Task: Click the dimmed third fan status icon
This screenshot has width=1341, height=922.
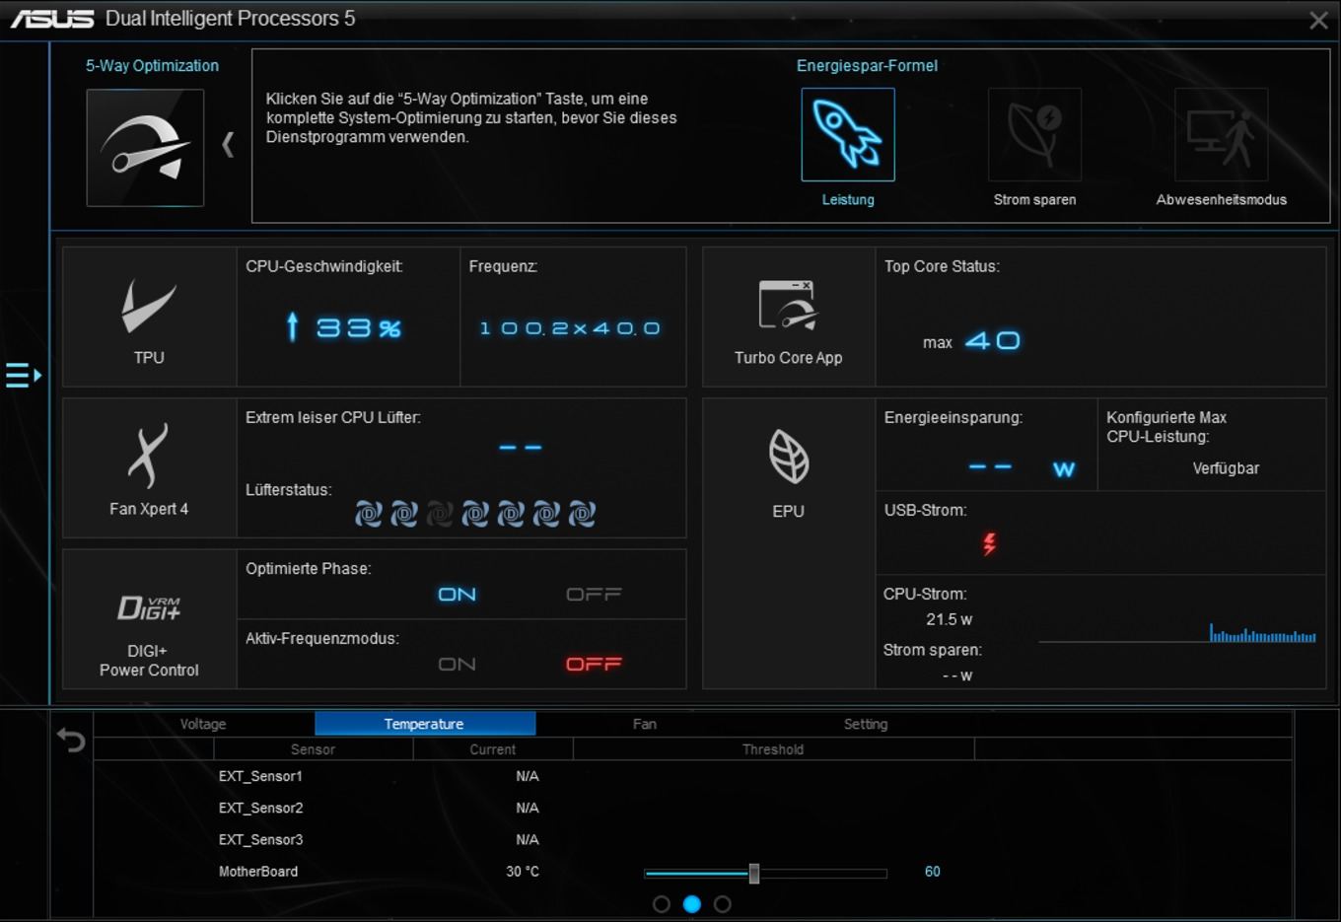Action: 440,514
